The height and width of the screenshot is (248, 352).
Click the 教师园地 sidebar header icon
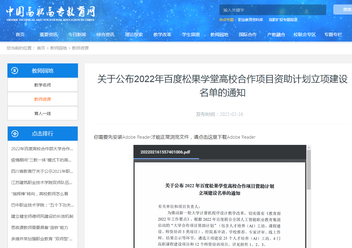click(x=15, y=71)
